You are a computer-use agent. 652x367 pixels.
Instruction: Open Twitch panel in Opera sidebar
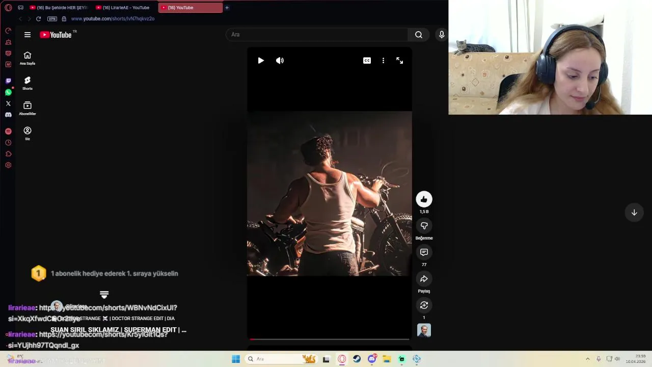coord(8,81)
